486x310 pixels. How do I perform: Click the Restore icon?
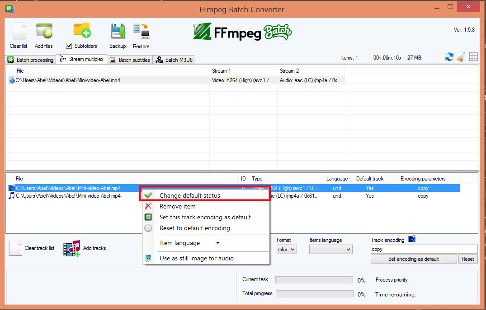(x=142, y=31)
